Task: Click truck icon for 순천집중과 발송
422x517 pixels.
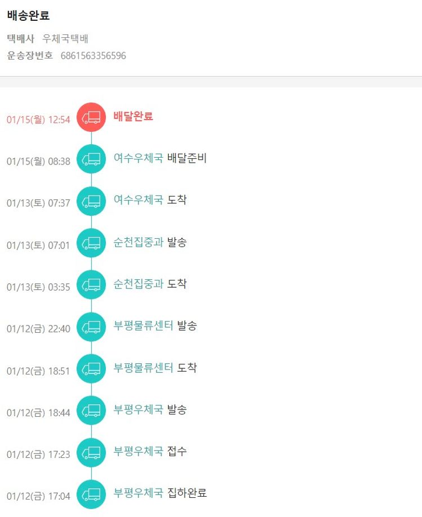Action: (x=91, y=243)
